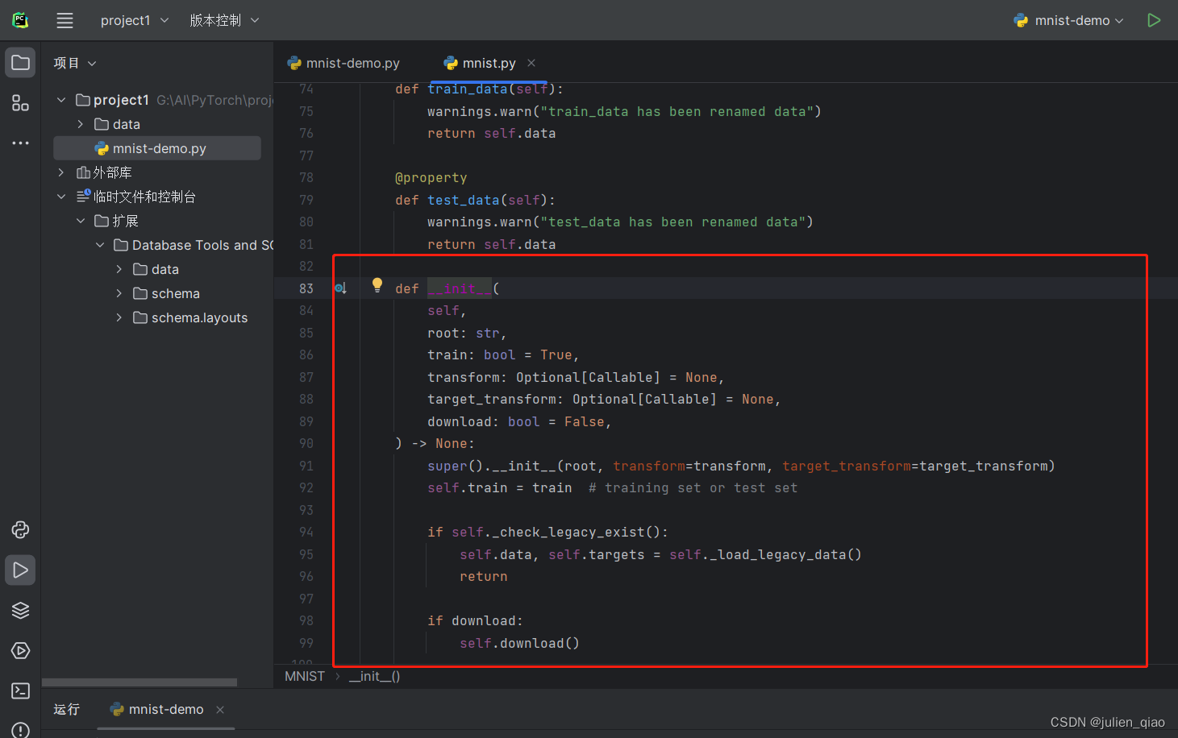Place cursor on self.download() code line
The width and height of the screenshot is (1178, 738).
click(519, 643)
